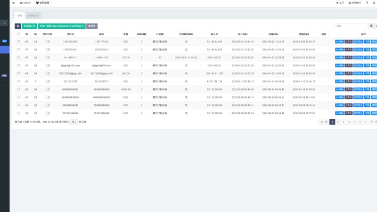Screen dimensions: 377x212
Task: Click the gray 更多 button in toolbar
Action: (92, 26)
